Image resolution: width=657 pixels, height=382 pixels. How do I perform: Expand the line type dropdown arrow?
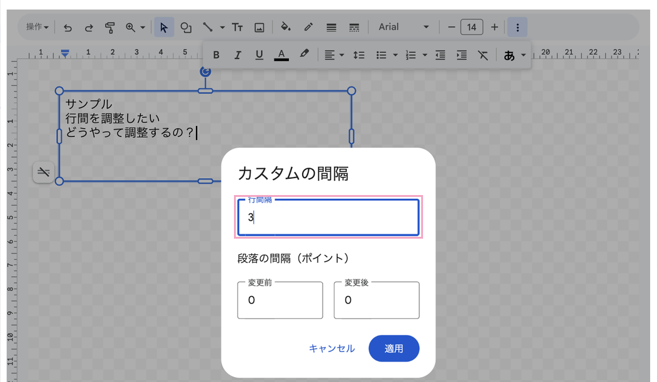point(223,27)
